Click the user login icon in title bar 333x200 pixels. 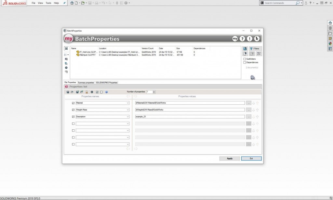[x=306, y=3]
